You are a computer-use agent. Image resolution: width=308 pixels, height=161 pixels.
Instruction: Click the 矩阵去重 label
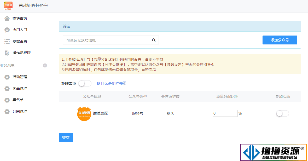[x=69, y=84]
